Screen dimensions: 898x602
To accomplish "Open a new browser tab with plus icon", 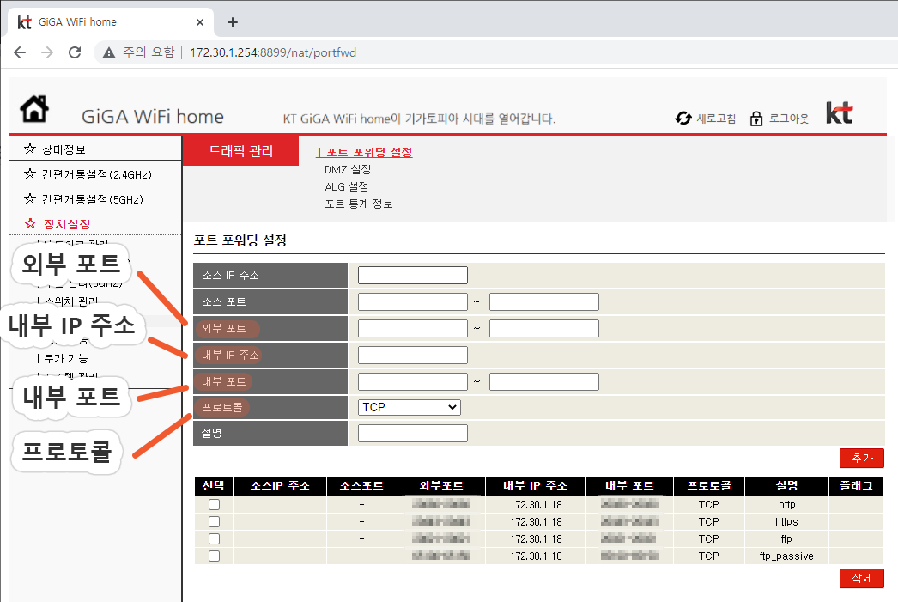I will pos(233,22).
